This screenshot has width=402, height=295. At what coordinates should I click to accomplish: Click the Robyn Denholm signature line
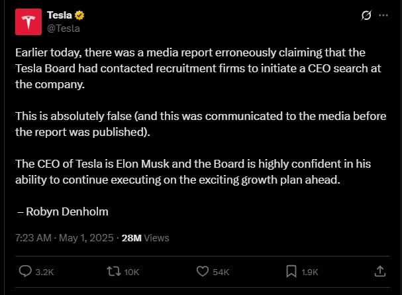pos(62,212)
